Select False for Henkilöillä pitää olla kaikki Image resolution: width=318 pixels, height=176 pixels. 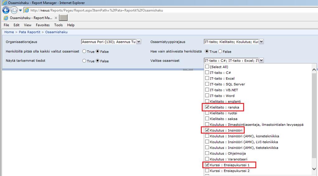tap(98, 51)
